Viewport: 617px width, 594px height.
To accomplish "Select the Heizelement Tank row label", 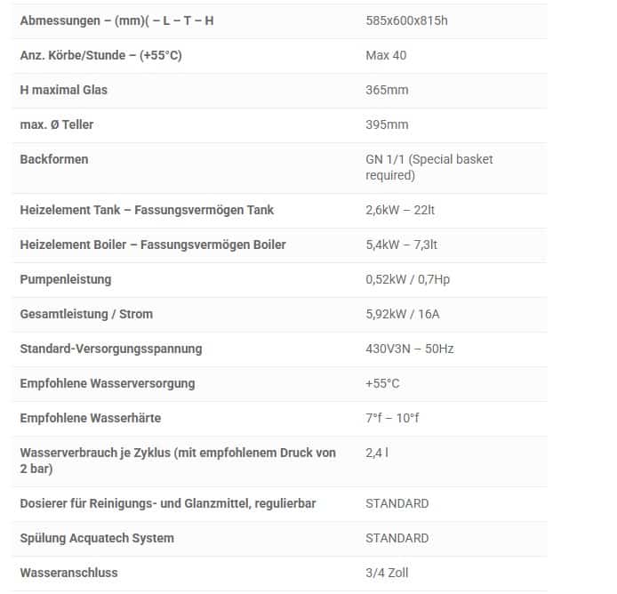I will click(x=147, y=210).
